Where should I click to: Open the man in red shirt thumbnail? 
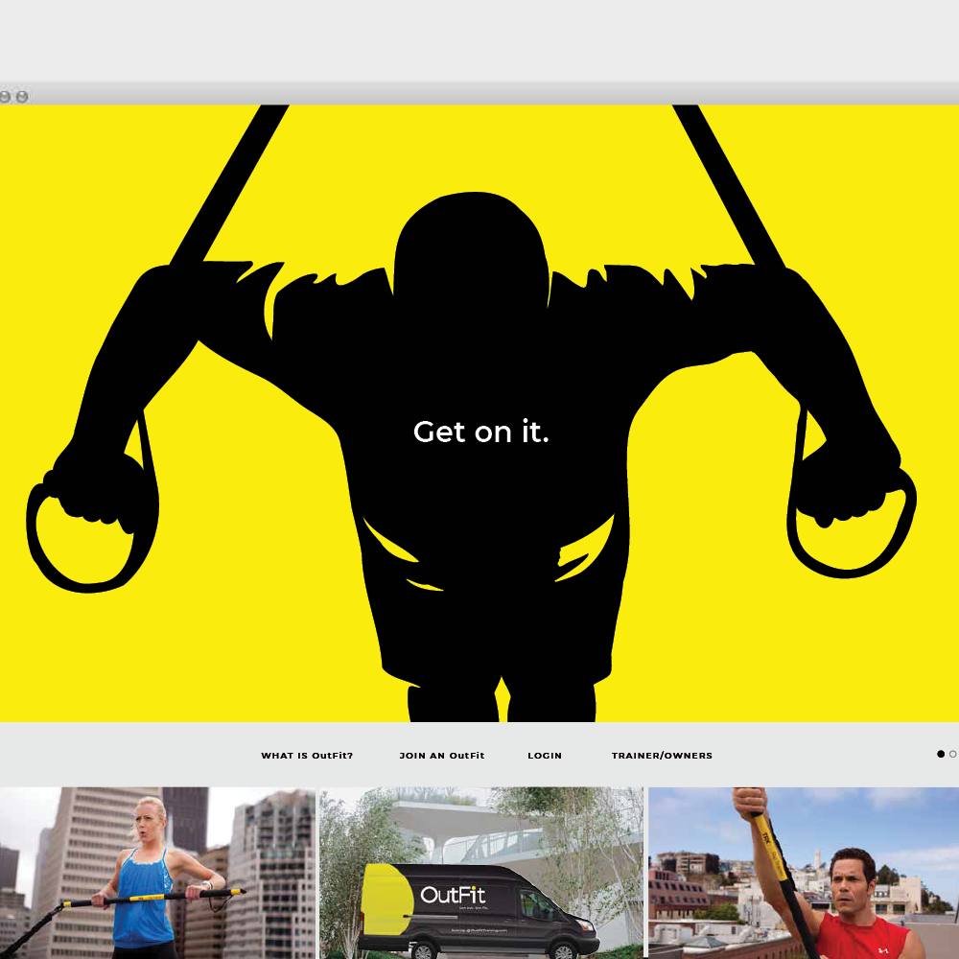click(804, 873)
